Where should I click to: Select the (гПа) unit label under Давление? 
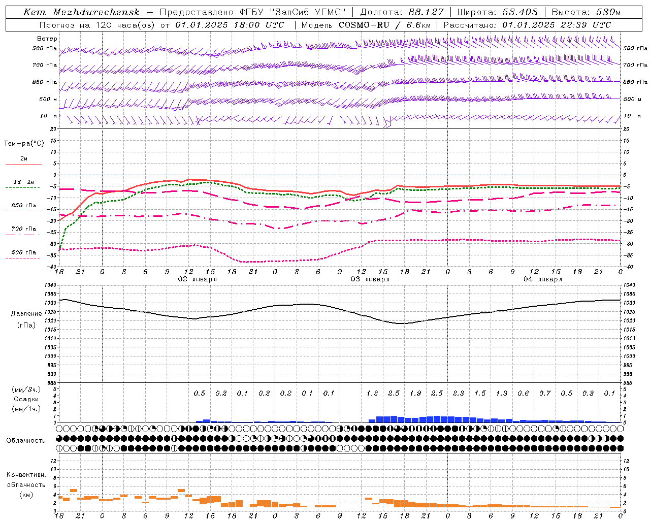click(x=26, y=325)
